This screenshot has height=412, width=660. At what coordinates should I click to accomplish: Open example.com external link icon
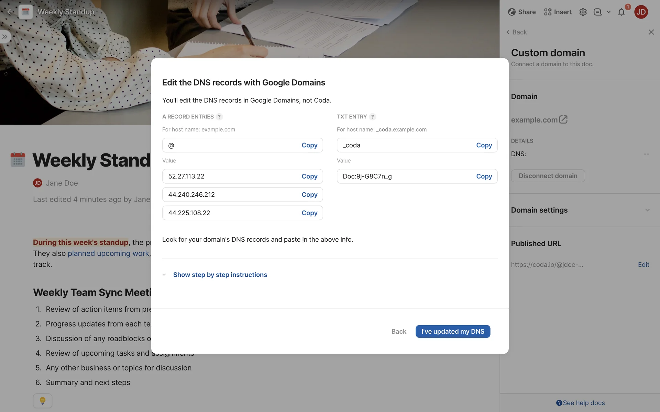(x=563, y=119)
